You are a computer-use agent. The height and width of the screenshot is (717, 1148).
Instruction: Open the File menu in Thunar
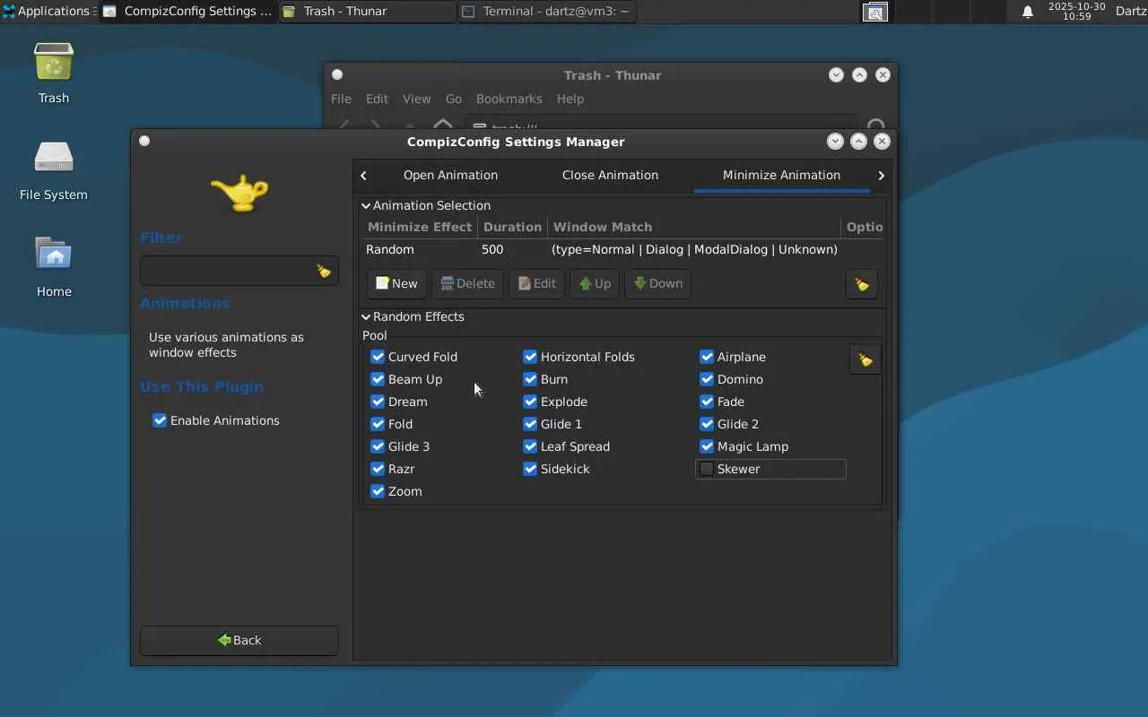pos(341,99)
